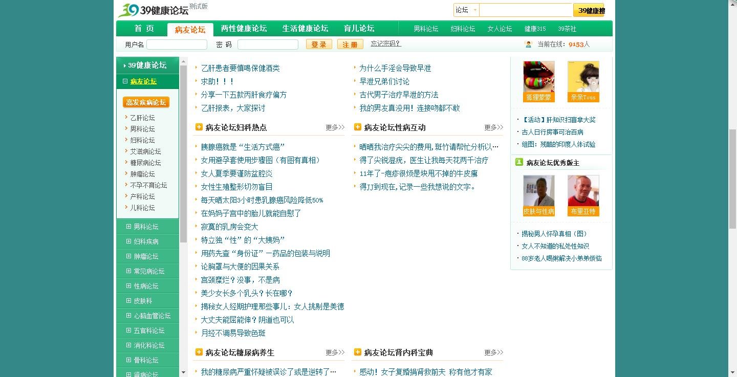
Task: Select the 育儿论坛 navigation tab
Action: tap(359, 29)
